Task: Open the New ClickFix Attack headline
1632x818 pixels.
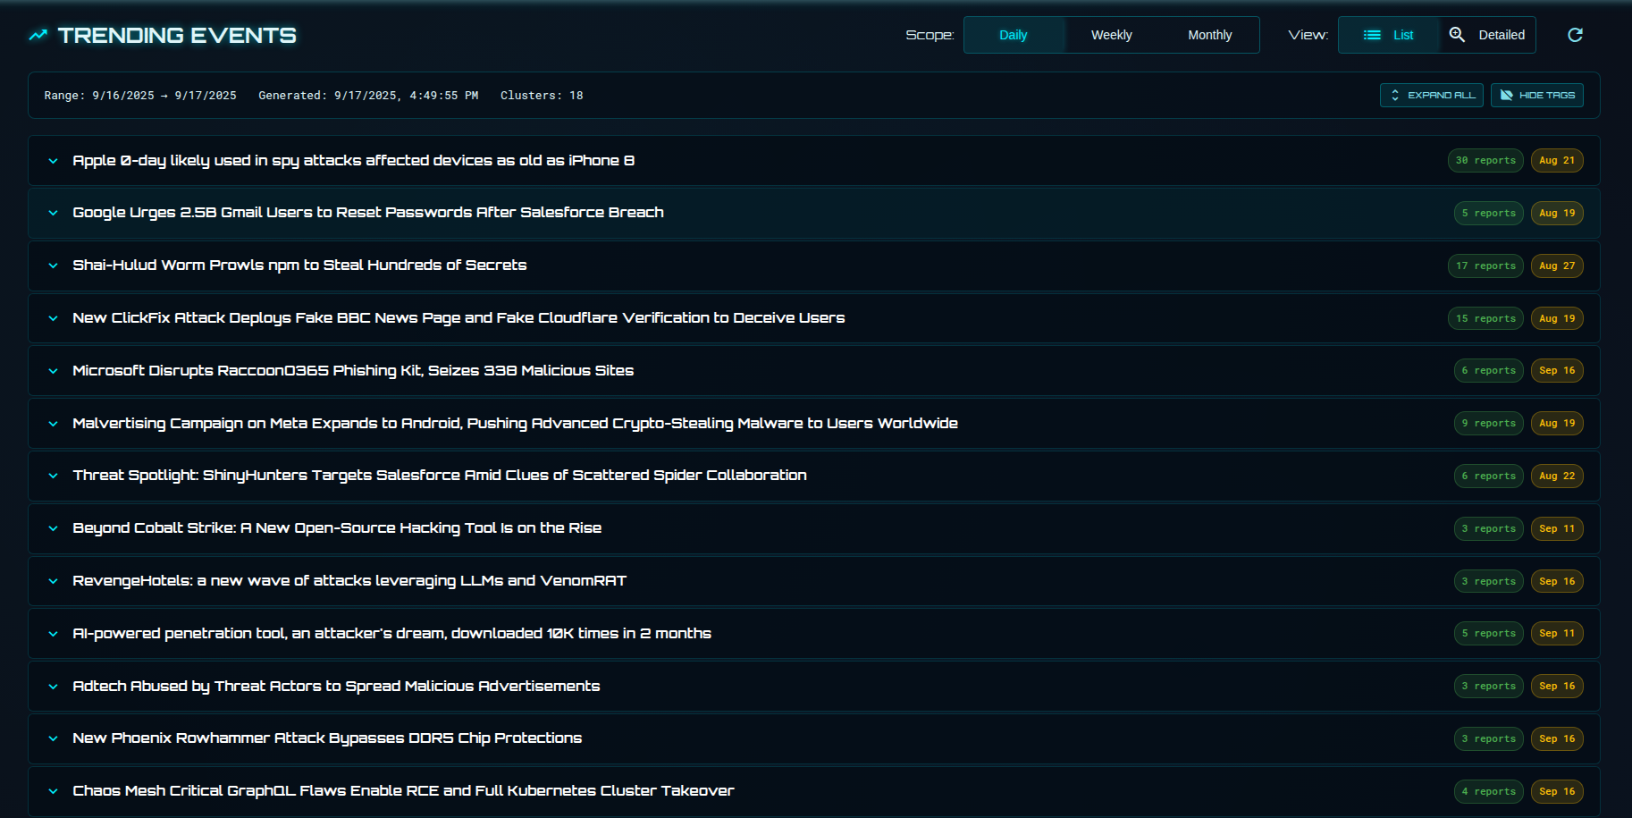Action: (x=458, y=318)
